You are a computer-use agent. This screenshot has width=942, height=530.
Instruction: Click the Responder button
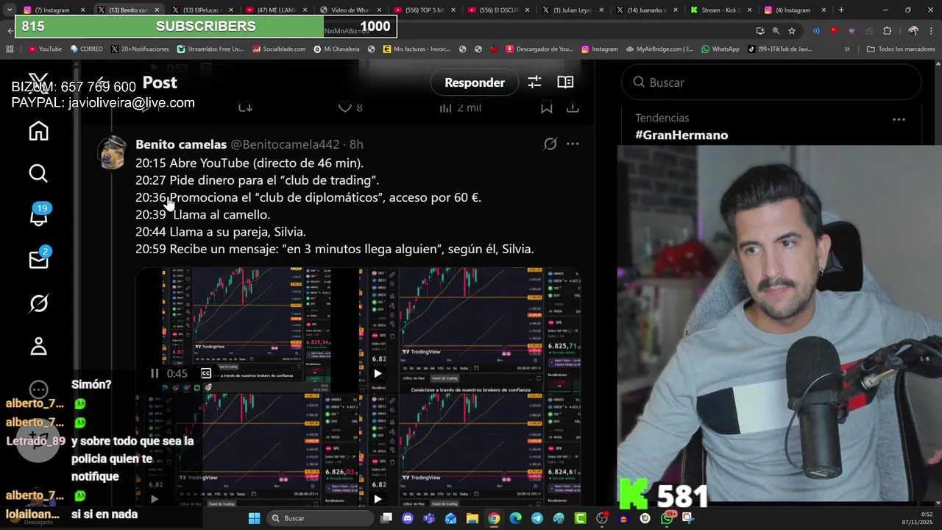click(x=475, y=82)
